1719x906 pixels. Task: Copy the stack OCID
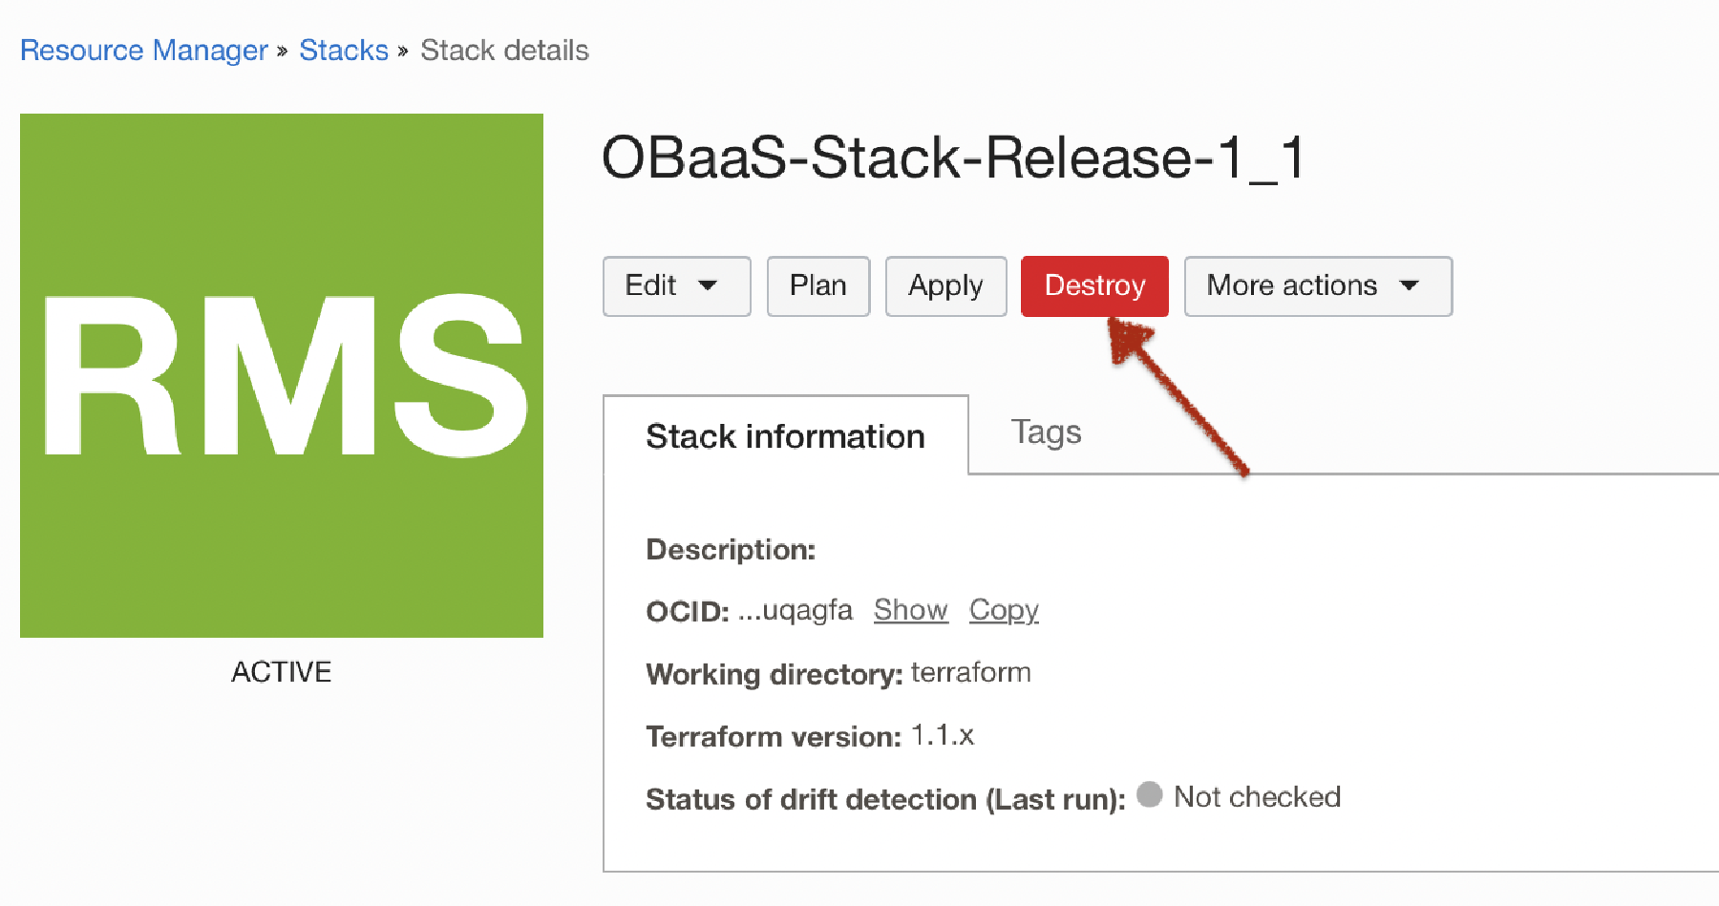coord(1003,610)
